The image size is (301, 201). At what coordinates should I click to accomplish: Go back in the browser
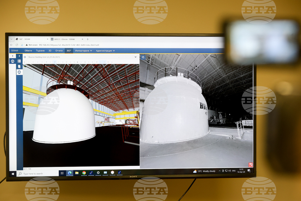(11, 45)
